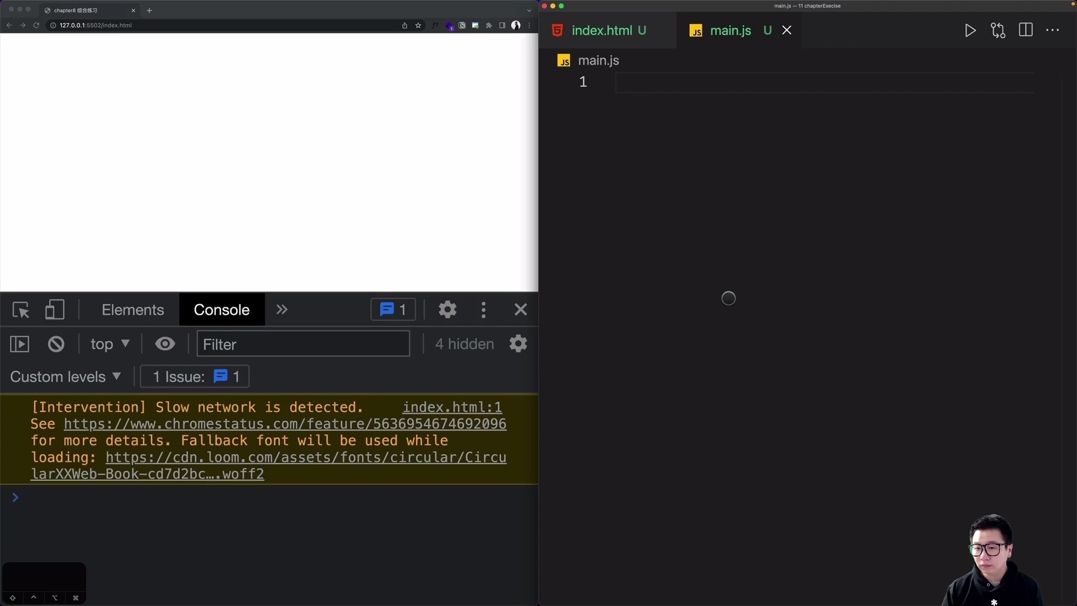The height and width of the screenshot is (606, 1077).
Task: Toggle the Issues counter badge in DevTools
Action: tap(393, 309)
